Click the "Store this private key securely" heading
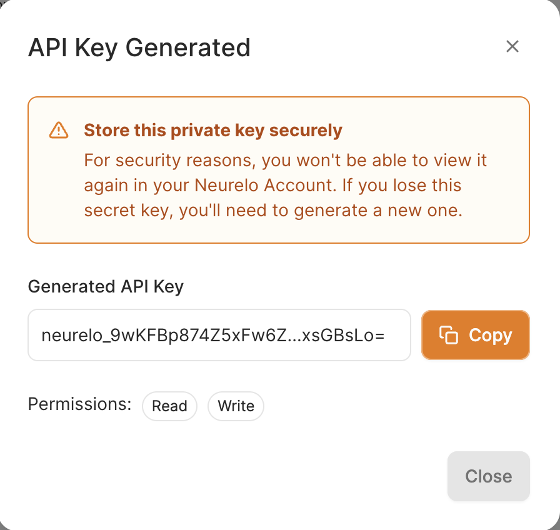Screen dimensions: 560x530 [213, 131]
